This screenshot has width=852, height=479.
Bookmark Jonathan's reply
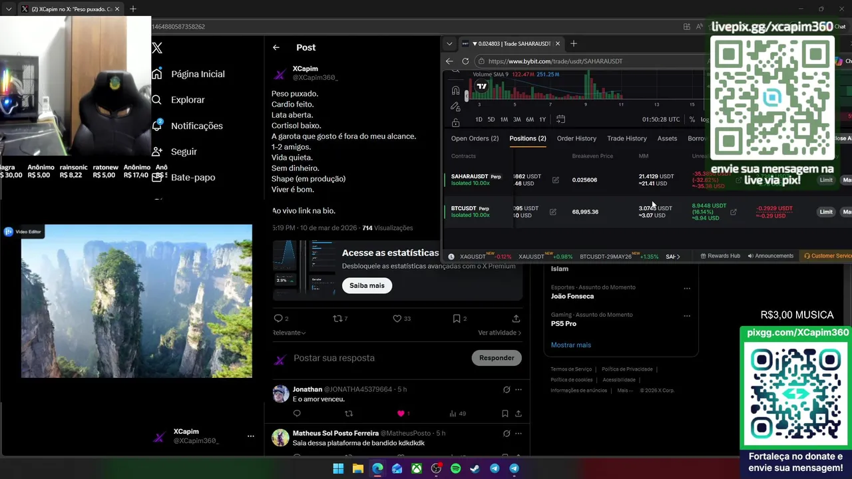point(505,414)
